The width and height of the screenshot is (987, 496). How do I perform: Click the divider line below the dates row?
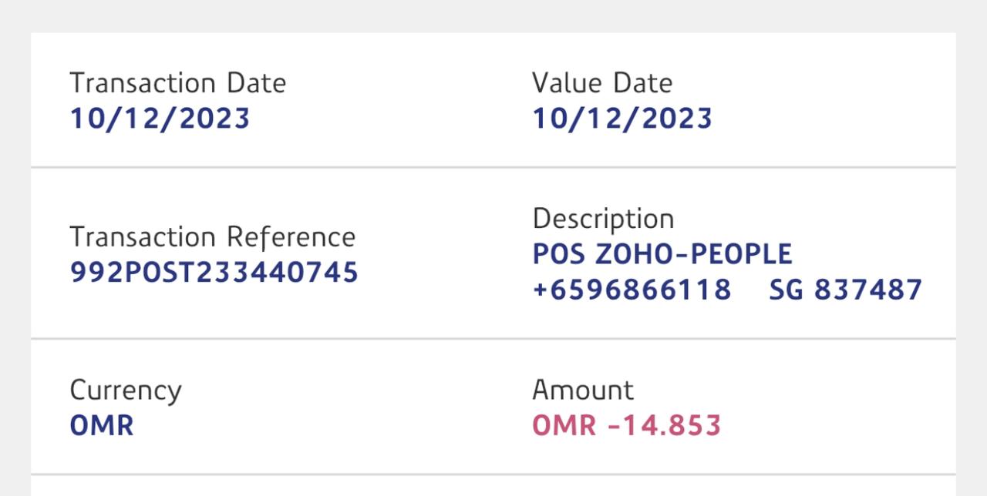[493, 166]
